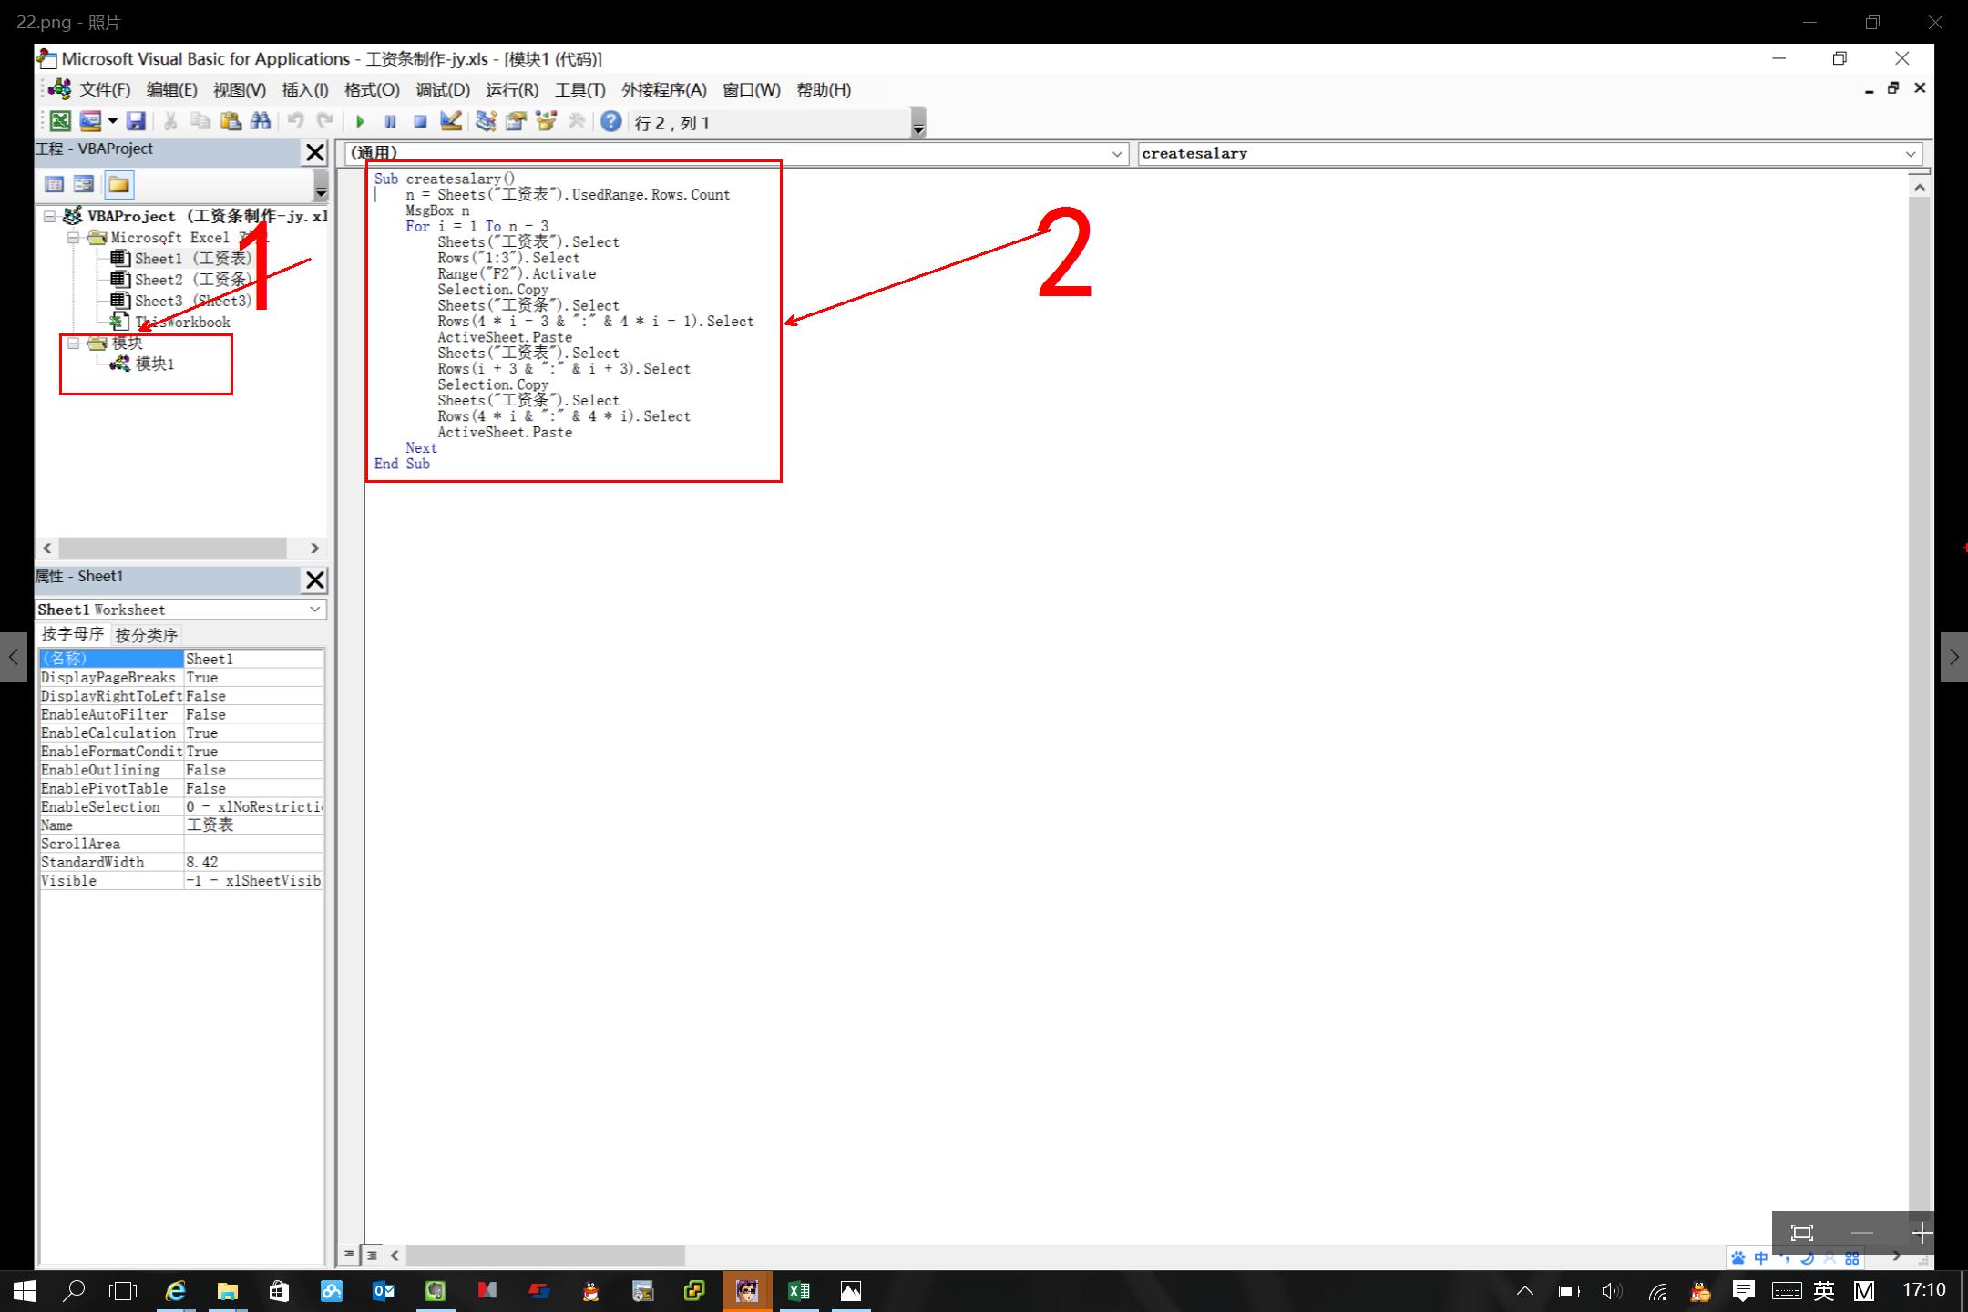Switch to the 按分类序 properties tab

pos(146,635)
